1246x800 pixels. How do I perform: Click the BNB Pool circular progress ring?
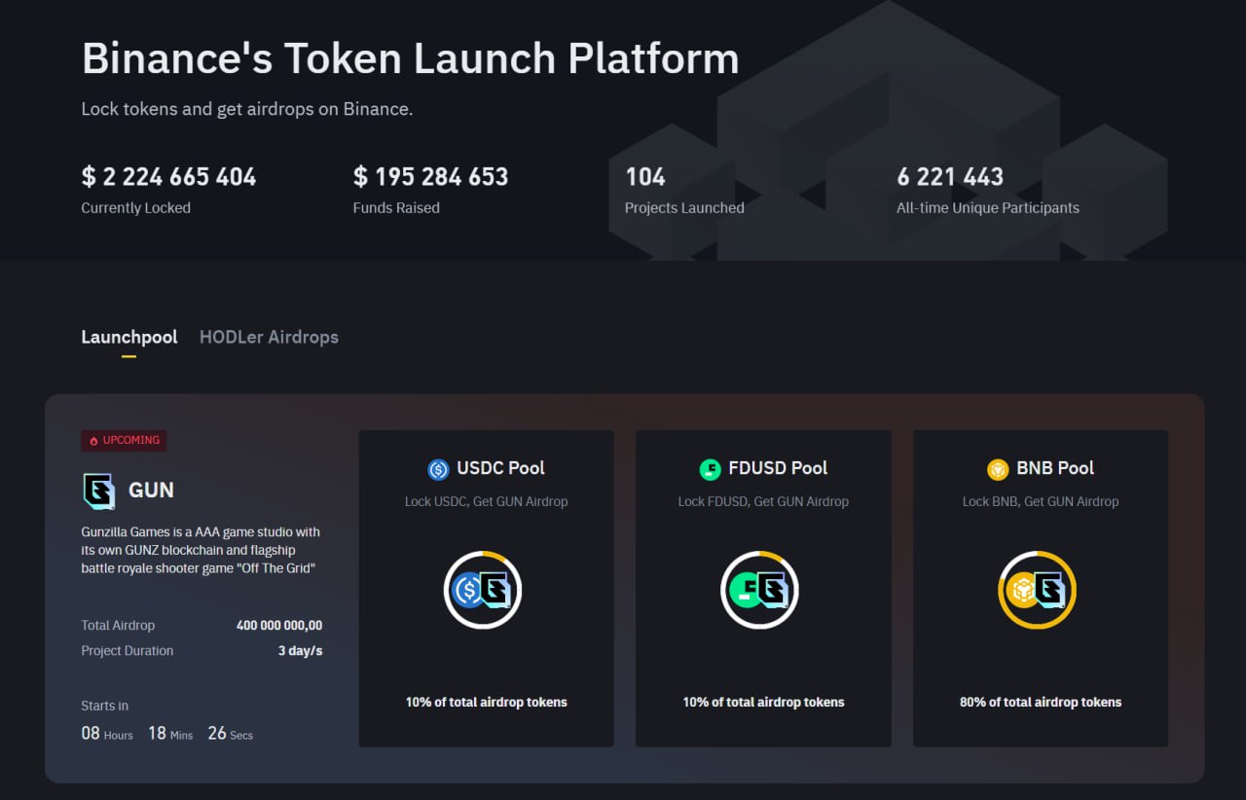pos(1038,590)
